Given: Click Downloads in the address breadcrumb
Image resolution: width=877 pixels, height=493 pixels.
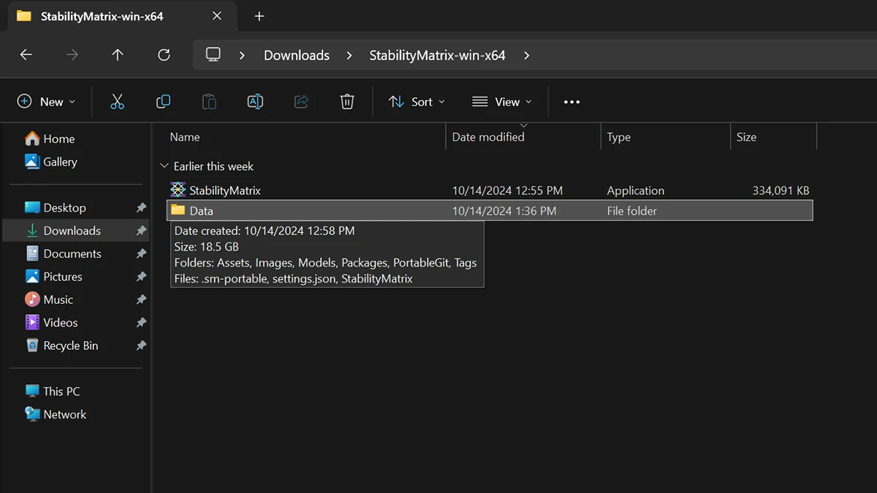Looking at the screenshot, I should coord(297,55).
